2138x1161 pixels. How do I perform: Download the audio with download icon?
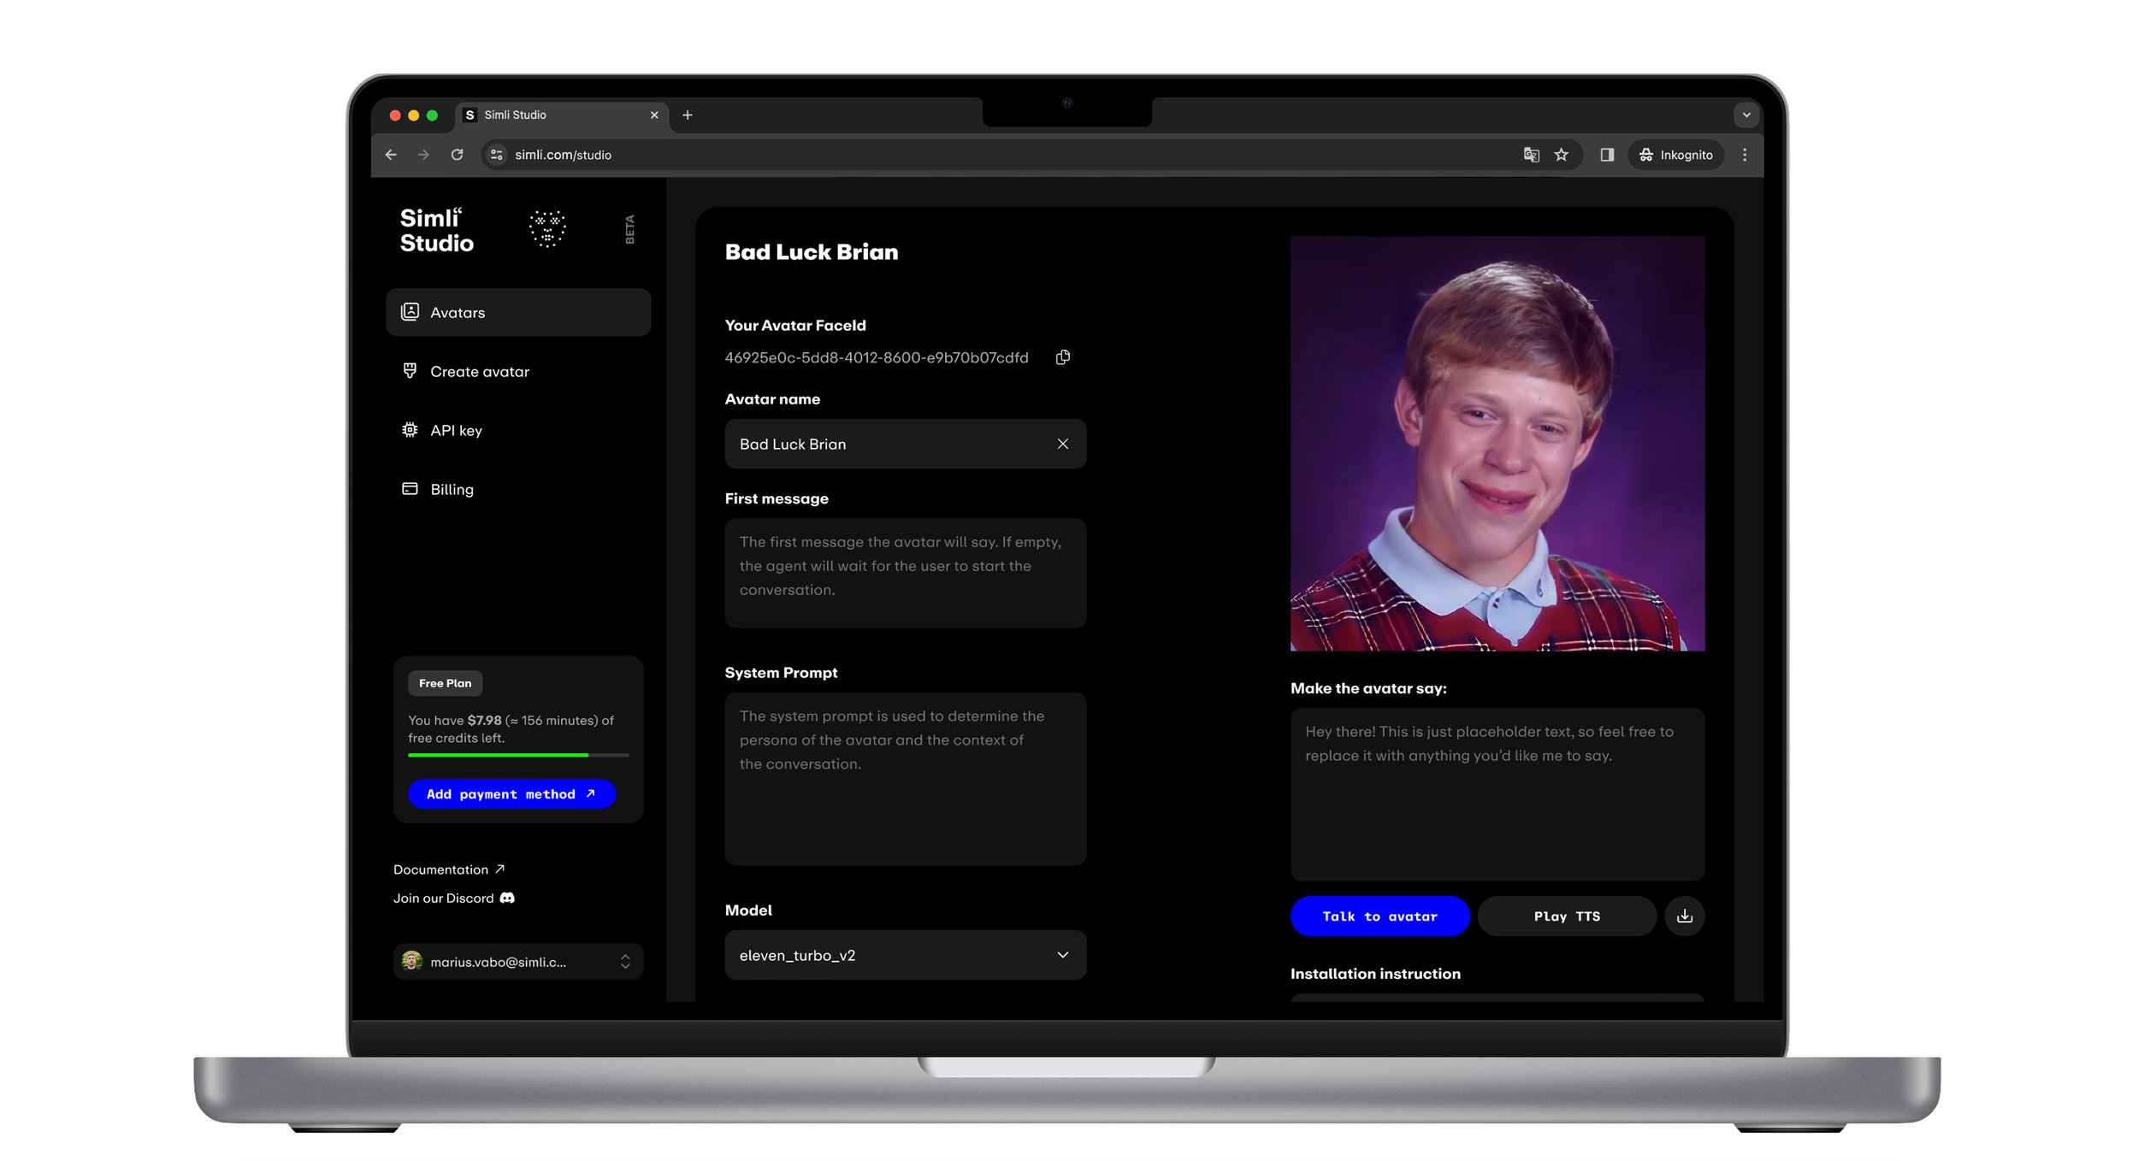click(x=1685, y=916)
